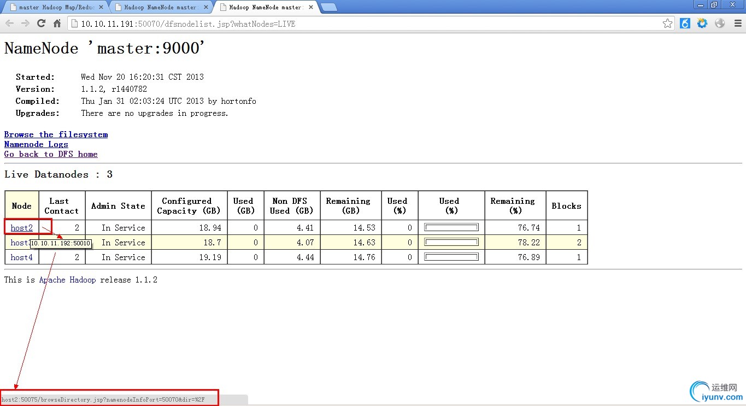Click the usage bar in the 78.22 row
Viewport: 746px width, 406px height.
tap(451, 242)
